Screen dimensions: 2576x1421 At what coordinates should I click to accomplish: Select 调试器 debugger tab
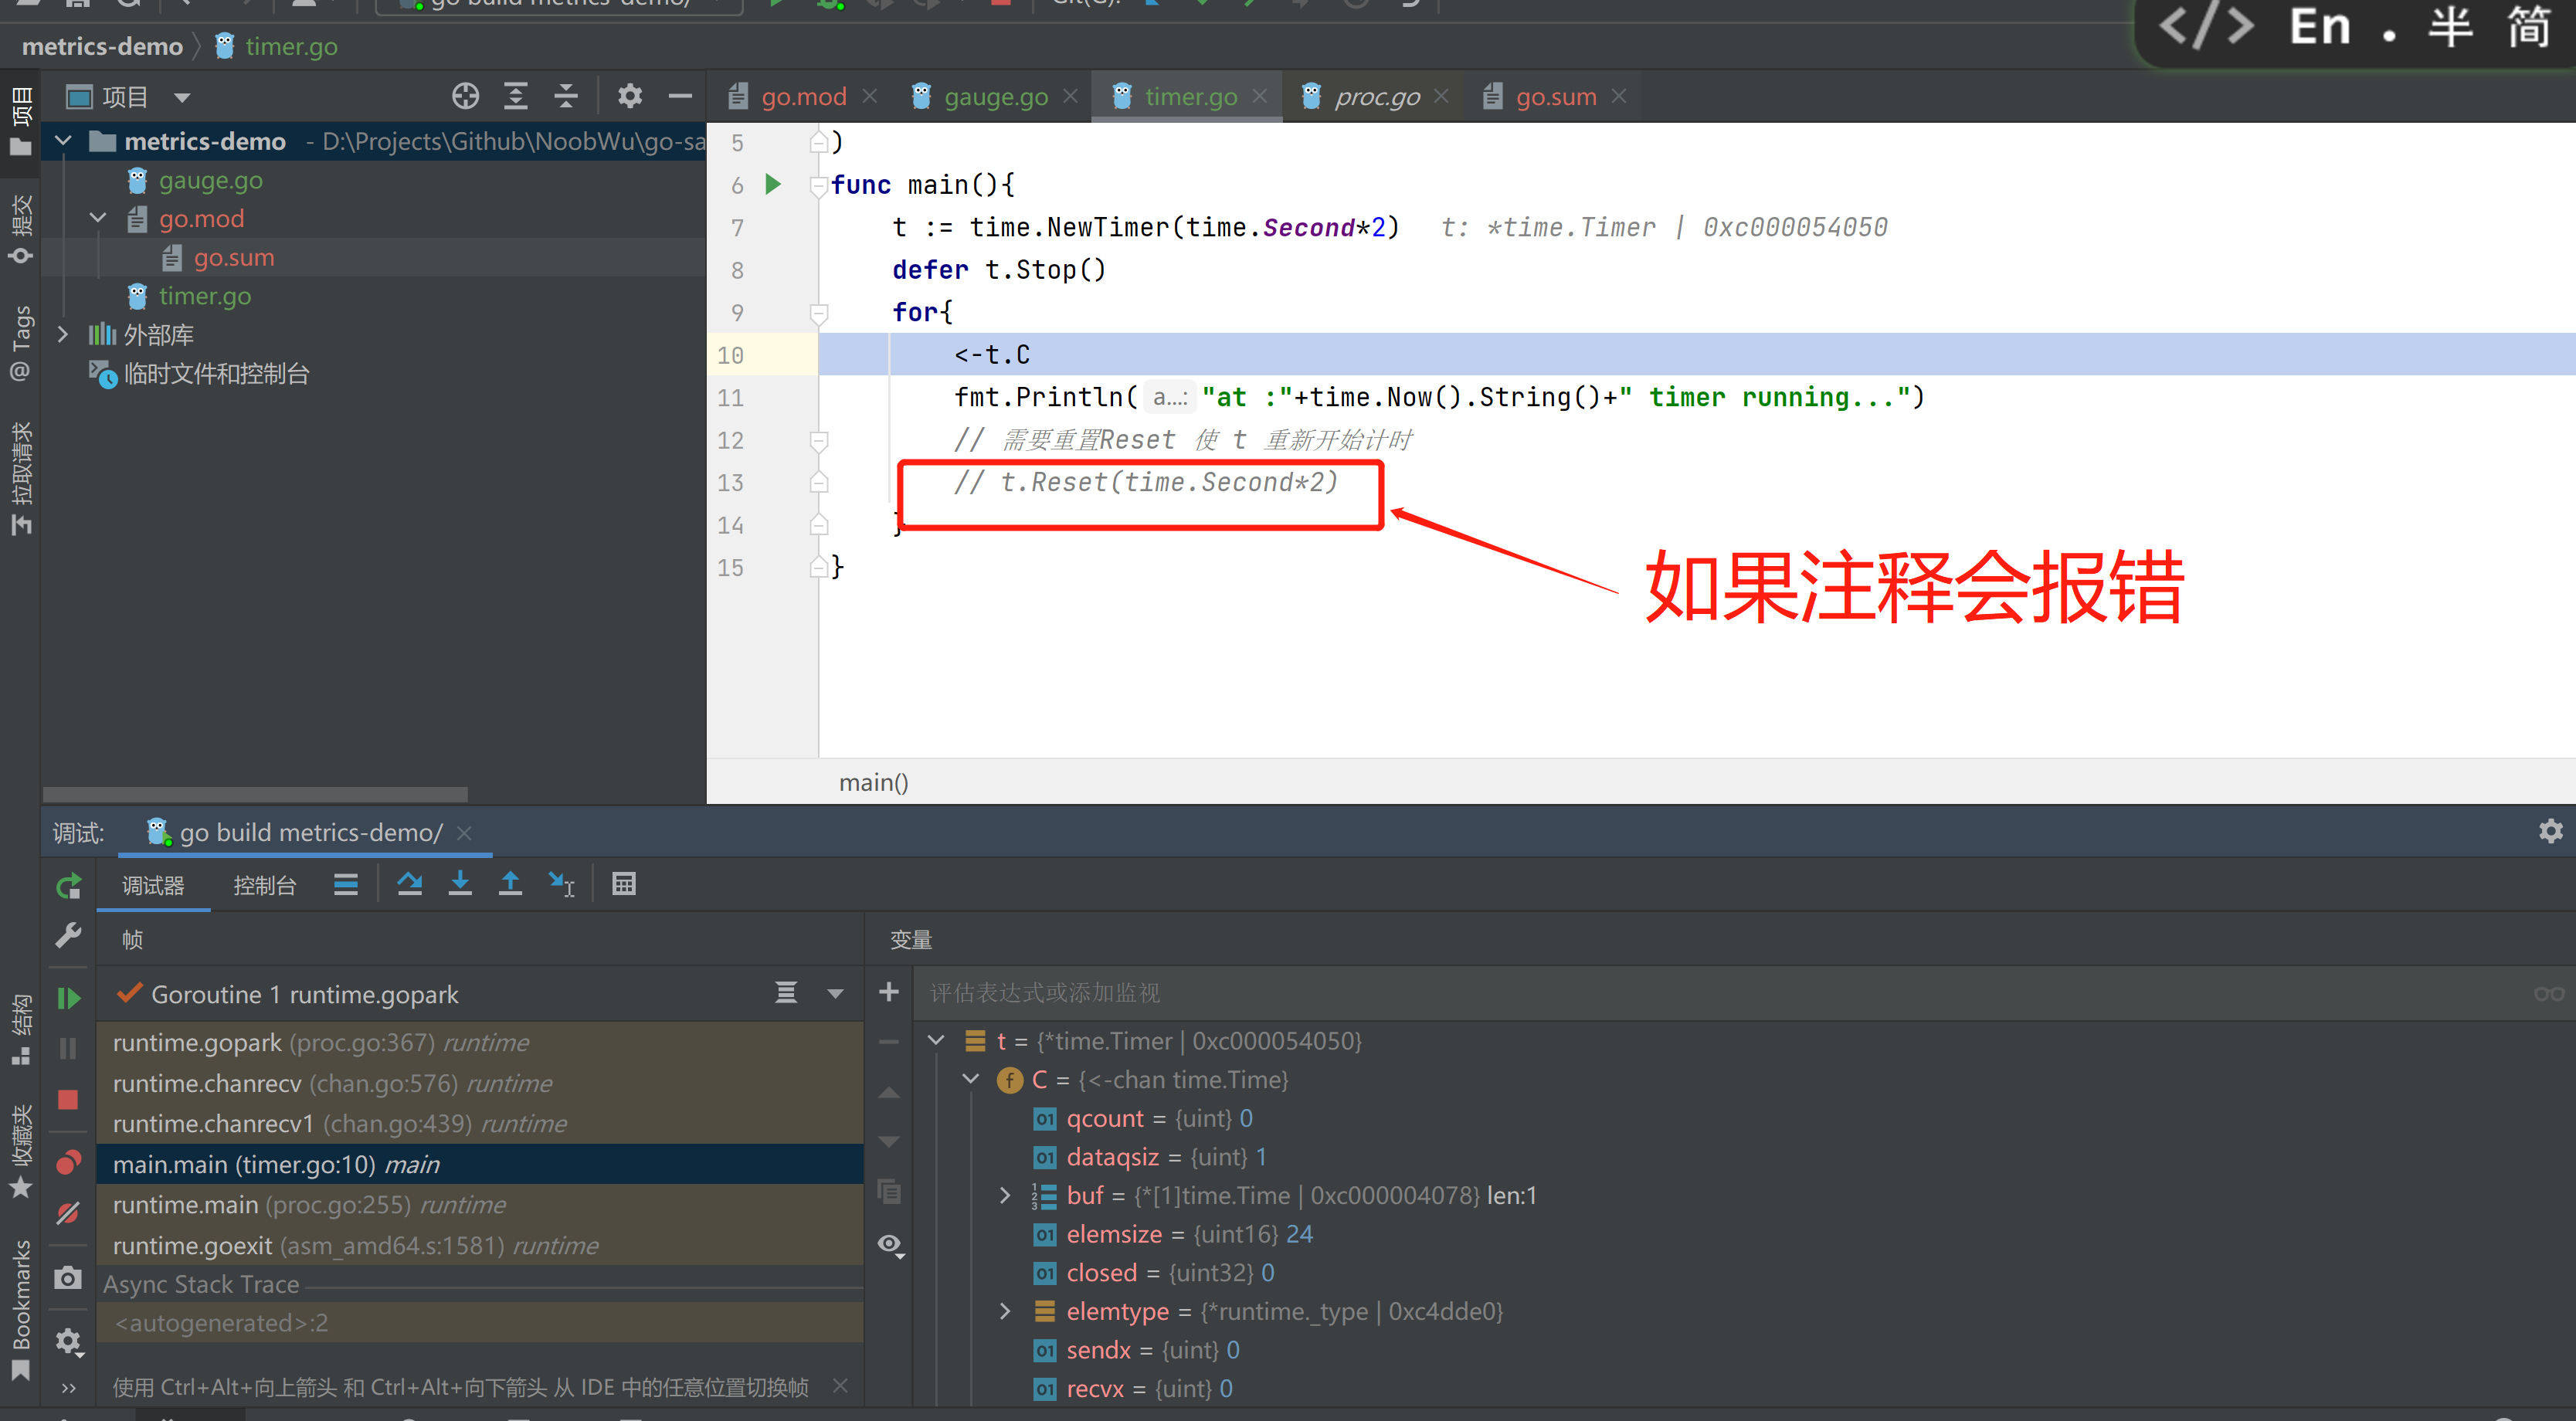153,886
